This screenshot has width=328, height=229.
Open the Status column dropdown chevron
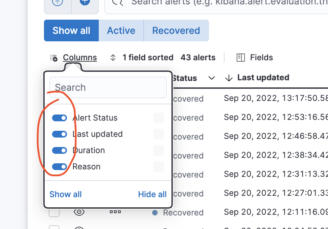[212, 78]
